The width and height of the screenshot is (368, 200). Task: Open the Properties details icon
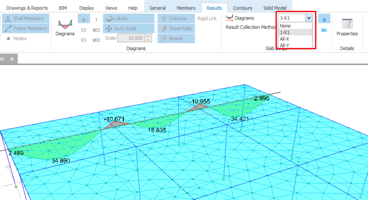347,28
